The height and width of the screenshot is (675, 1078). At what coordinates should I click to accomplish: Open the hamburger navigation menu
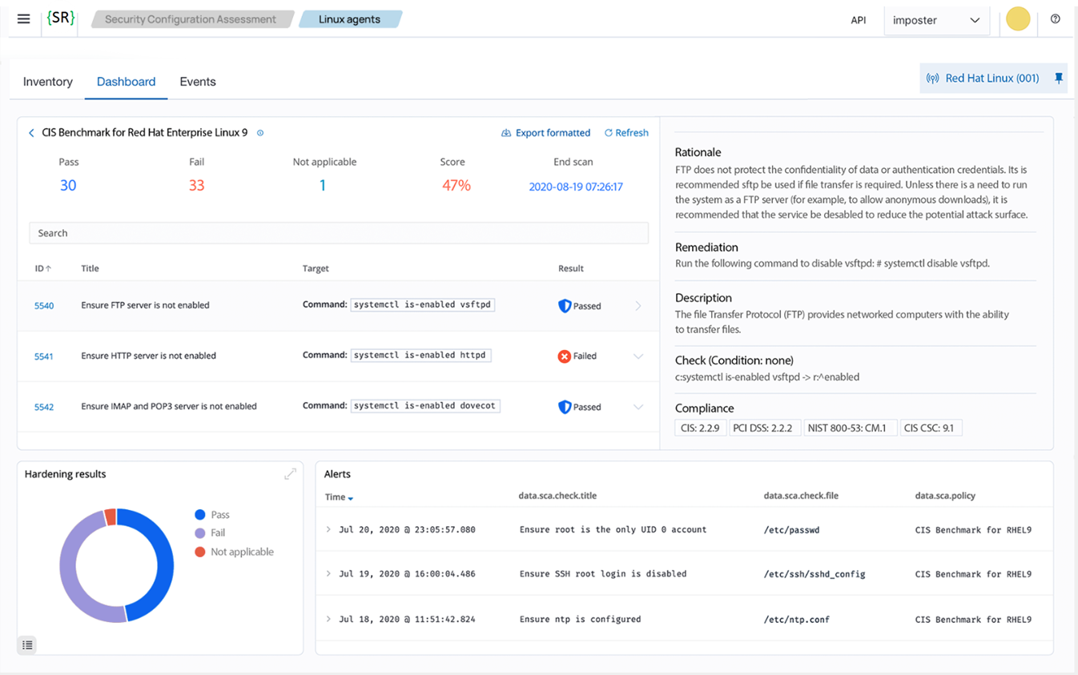23,19
